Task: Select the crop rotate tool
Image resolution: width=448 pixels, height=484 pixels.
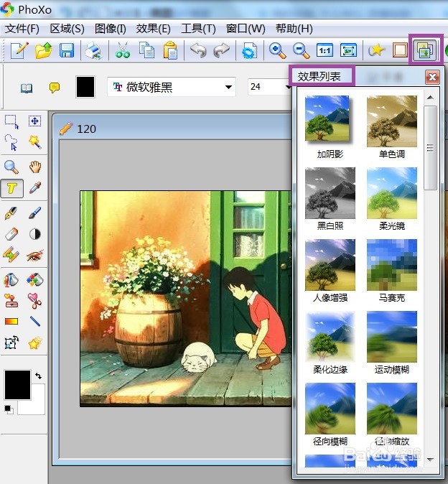Action: [11, 343]
